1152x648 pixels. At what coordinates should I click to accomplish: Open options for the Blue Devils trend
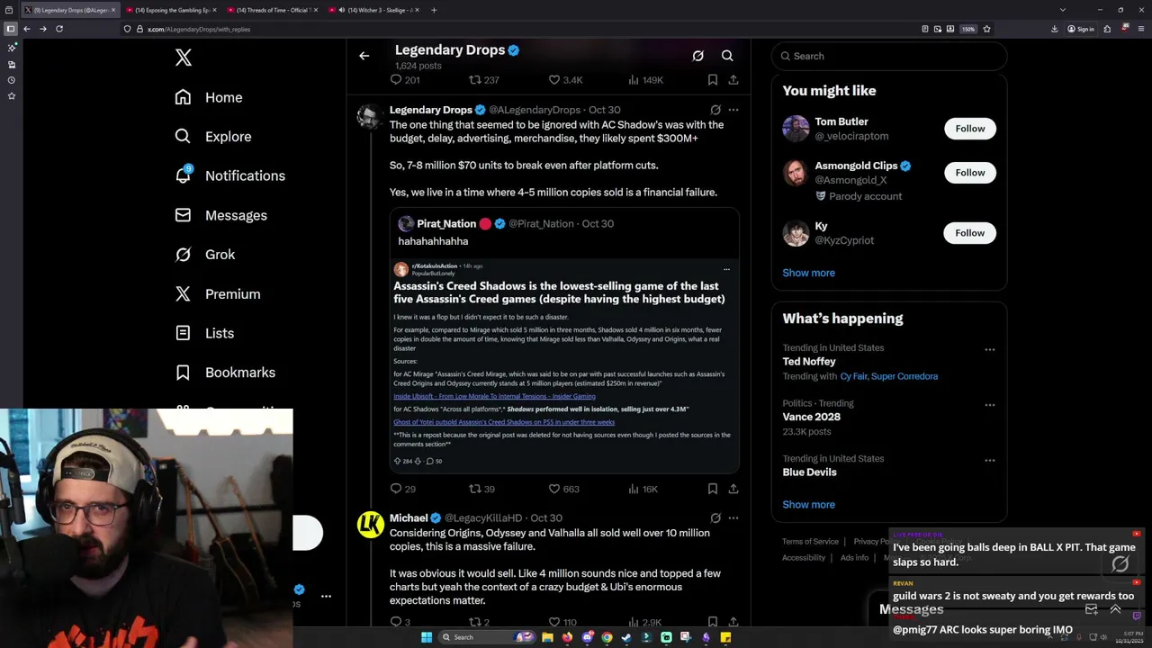pyautogui.click(x=990, y=461)
